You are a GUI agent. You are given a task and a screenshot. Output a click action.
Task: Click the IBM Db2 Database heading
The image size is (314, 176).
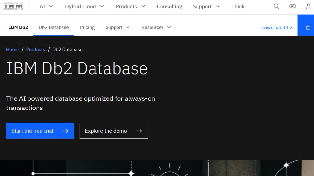point(77,68)
